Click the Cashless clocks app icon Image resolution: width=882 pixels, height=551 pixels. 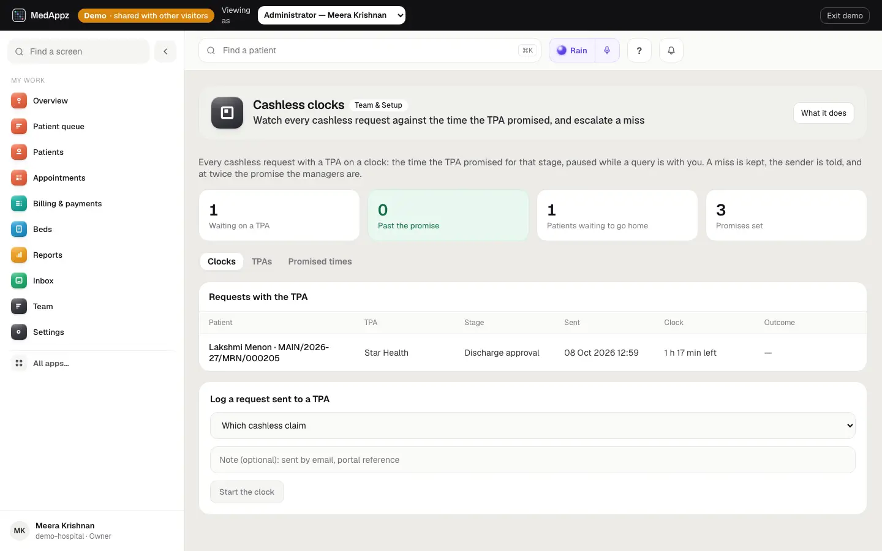click(227, 113)
